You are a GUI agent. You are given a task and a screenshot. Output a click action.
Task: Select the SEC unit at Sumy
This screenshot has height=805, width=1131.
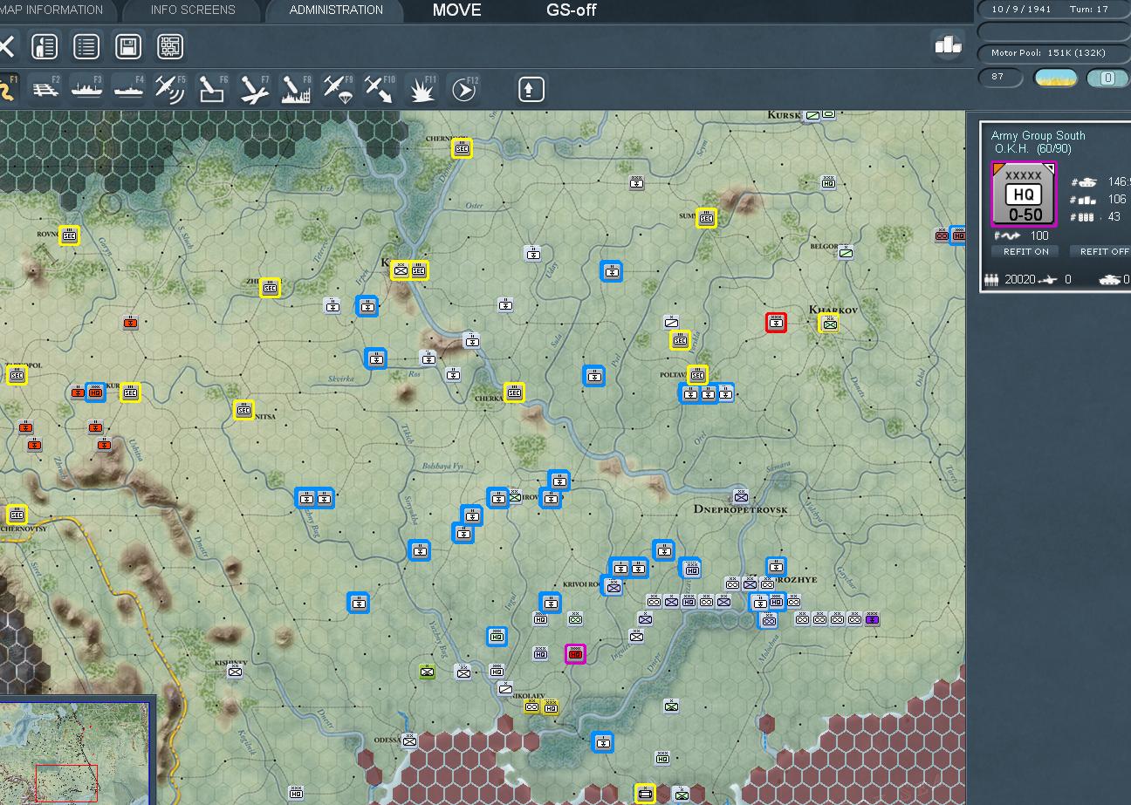tap(706, 218)
